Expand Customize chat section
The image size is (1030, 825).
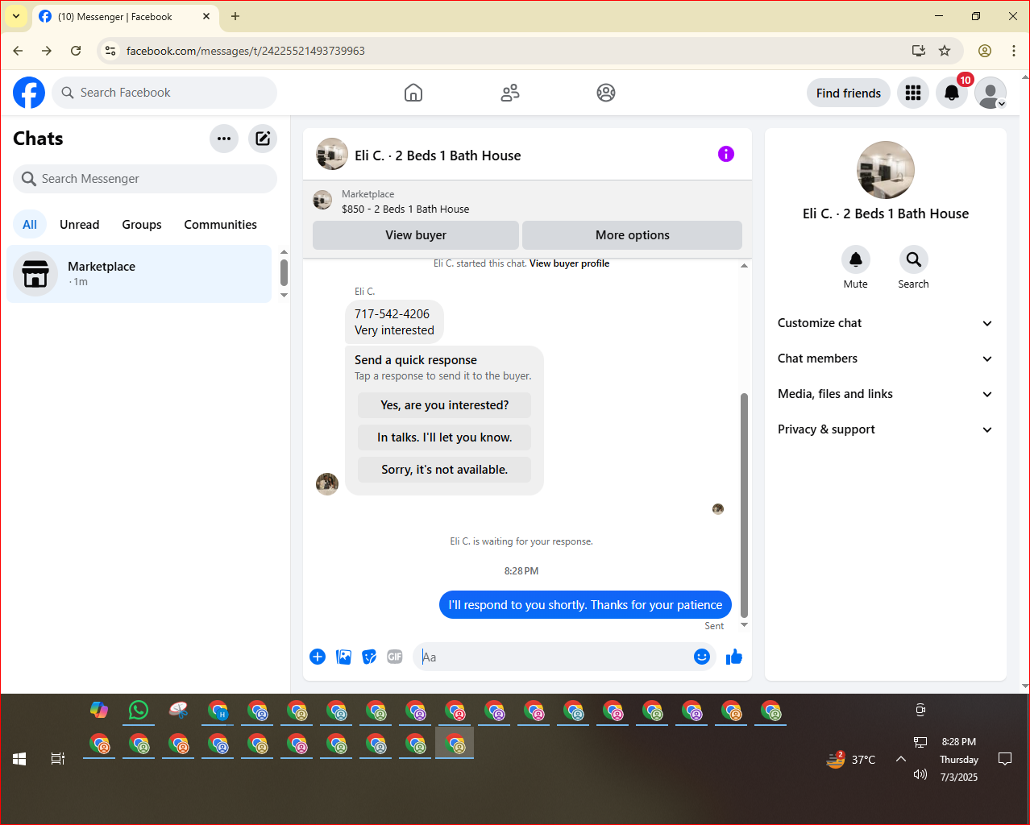885,323
